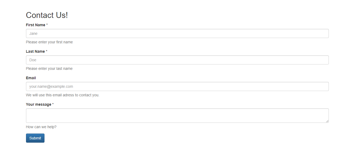The width and height of the screenshot is (350, 156).
Task: Click the First Name input field
Action: pos(177,33)
